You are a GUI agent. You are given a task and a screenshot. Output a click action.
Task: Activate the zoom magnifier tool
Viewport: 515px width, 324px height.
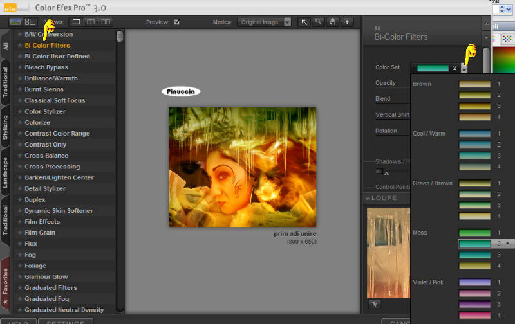click(x=319, y=22)
